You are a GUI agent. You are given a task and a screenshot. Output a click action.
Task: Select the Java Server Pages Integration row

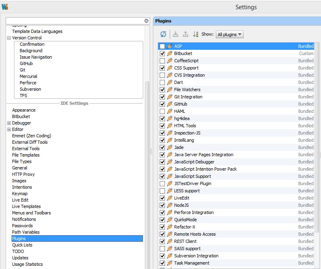[236, 155]
